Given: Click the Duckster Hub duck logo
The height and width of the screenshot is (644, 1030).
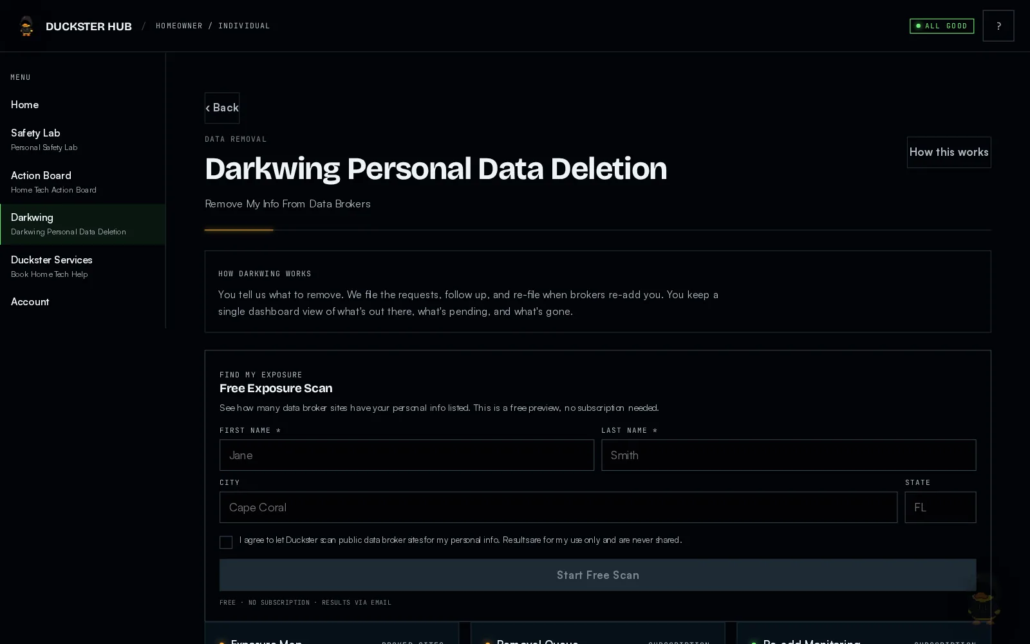Looking at the screenshot, I should (x=26, y=26).
